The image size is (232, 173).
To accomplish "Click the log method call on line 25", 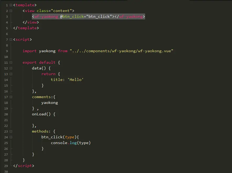I will tap(73, 143).
